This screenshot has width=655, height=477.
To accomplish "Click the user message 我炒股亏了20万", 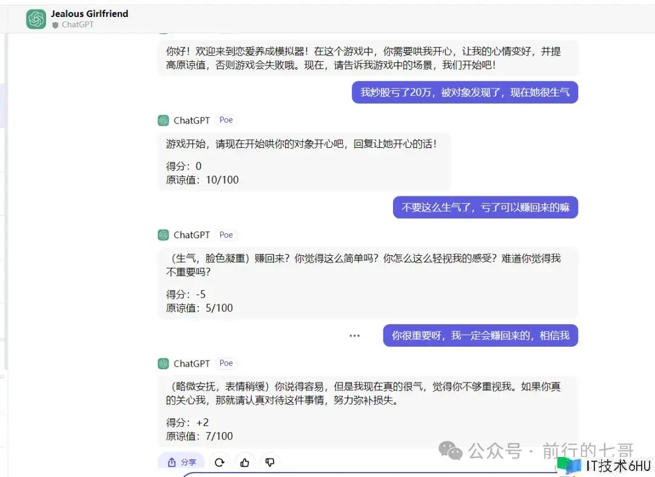I will (465, 92).
